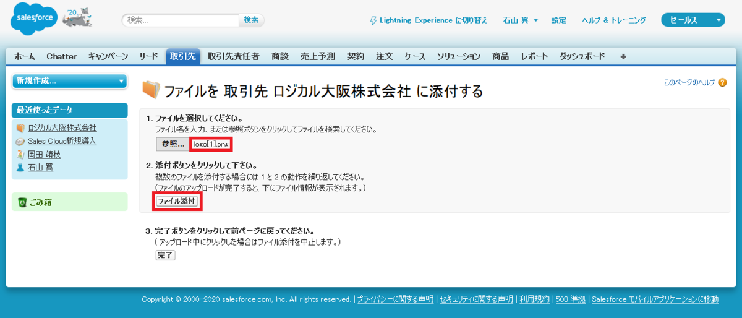This screenshot has height=318, width=742.
Task: Go to the 契約 tab
Action: click(356, 56)
